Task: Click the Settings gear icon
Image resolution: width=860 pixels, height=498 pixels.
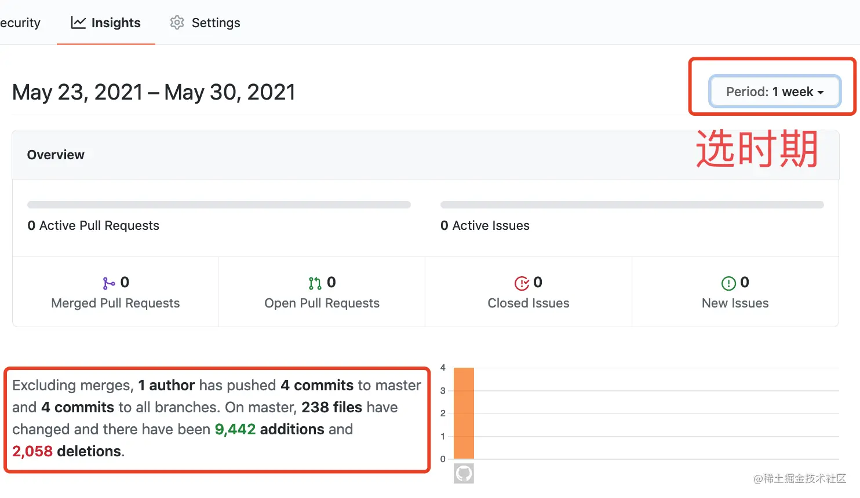Action: (x=177, y=23)
